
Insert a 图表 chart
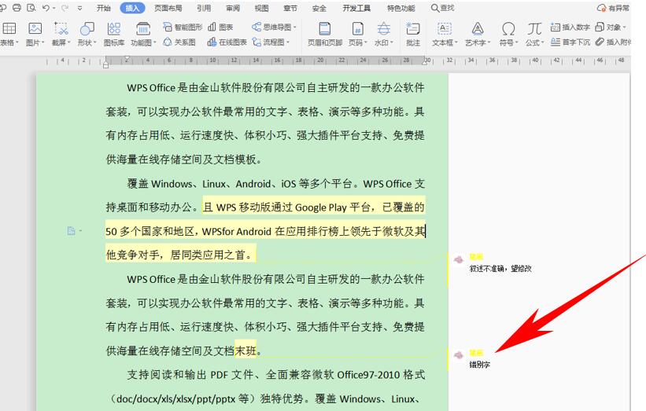point(220,28)
